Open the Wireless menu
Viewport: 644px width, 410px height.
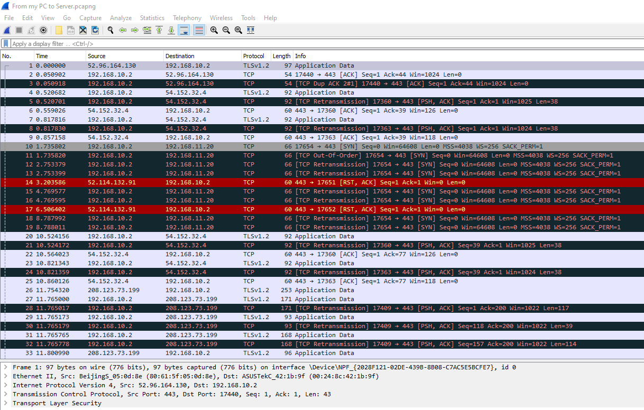coord(221,18)
